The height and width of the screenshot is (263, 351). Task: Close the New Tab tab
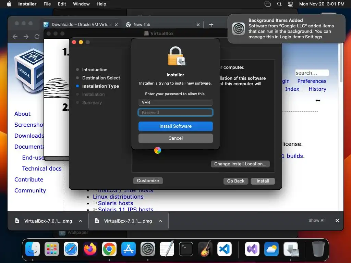198,25
